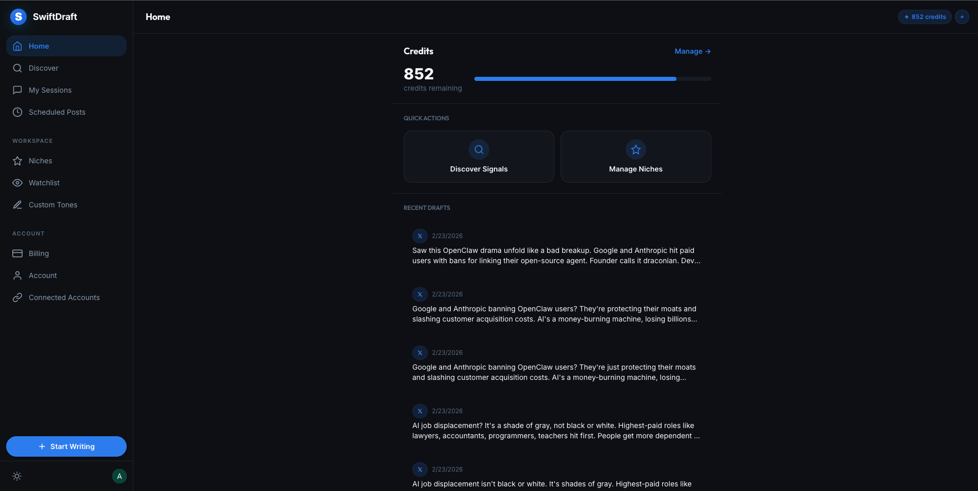Click the Niches star icon
Viewport: 978px width, 491px height.
pyautogui.click(x=17, y=160)
